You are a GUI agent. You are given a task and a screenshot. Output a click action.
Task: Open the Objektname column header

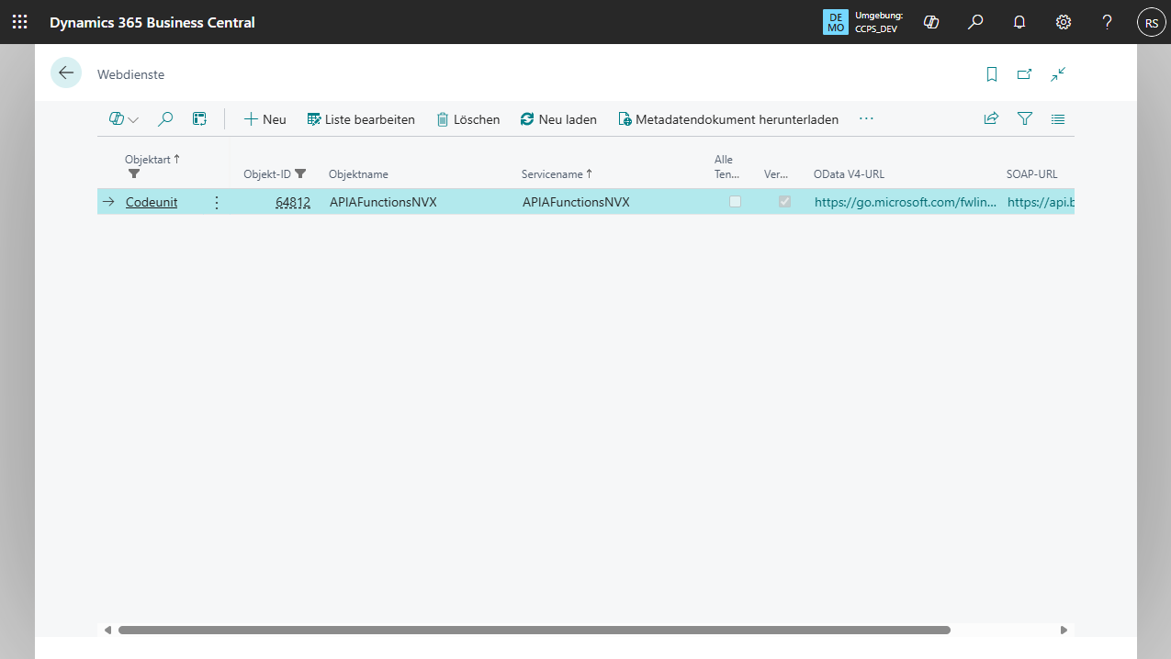click(x=358, y=174)
